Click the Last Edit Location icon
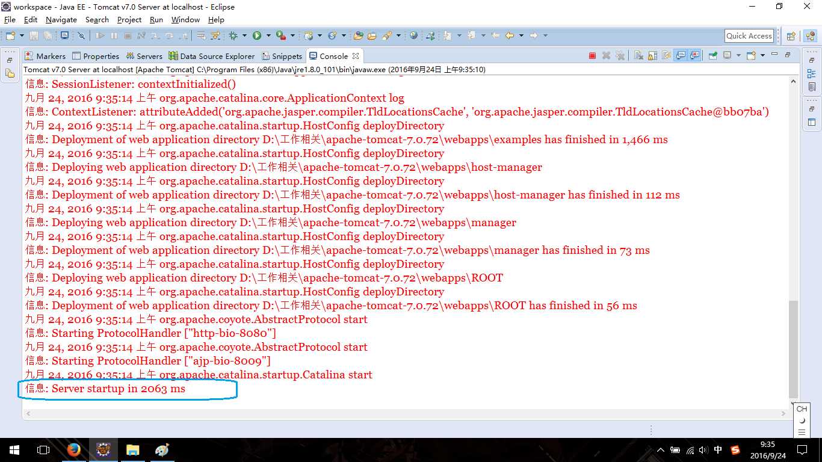The height and width of the screenshot is (462, 822). coord(495,35)
